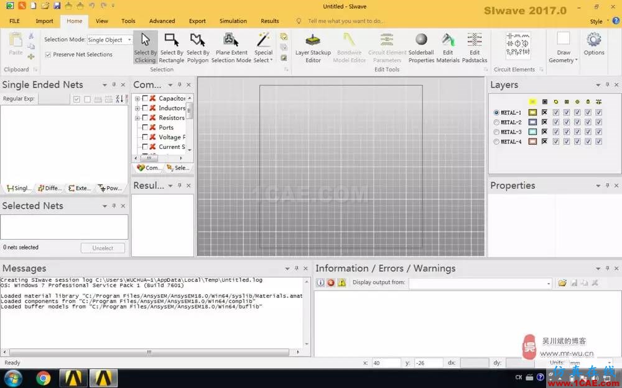Viewport: 622px width, 388px height.
Task: Click the x coordinate field
Action: [x=386, y=363]
